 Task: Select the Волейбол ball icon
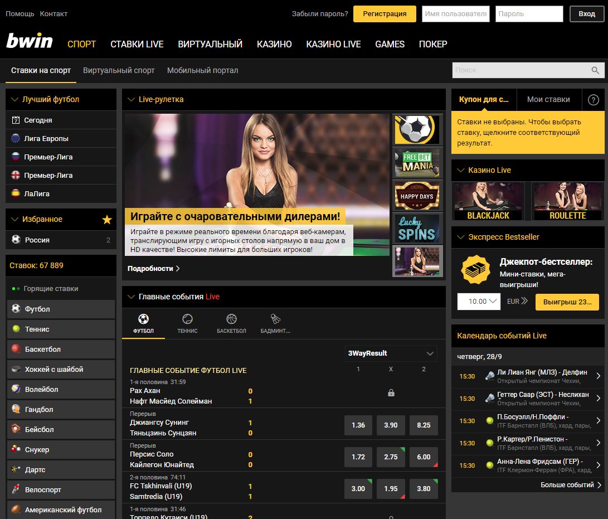pyautogui.click(x=16, y=389)
